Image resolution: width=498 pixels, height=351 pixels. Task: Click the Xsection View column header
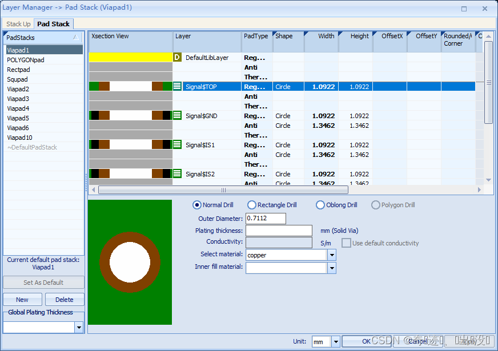coord(131,42)
